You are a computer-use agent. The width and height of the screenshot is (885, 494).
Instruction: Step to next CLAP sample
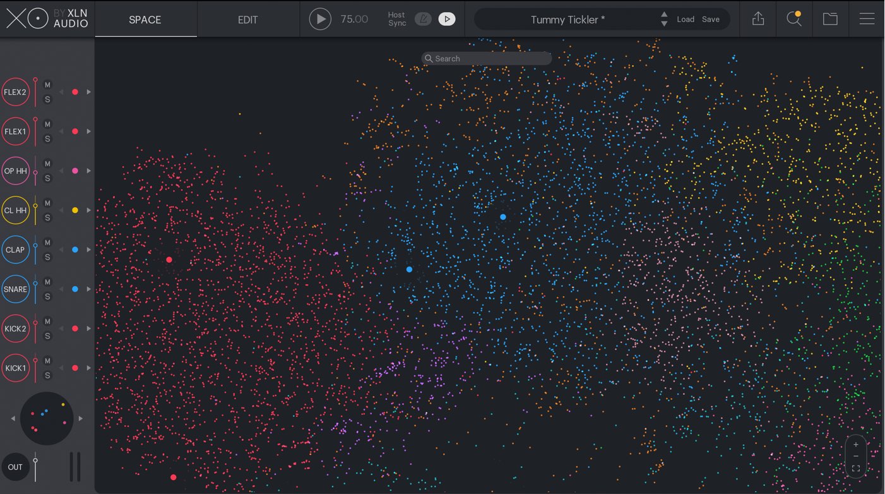tap(88, 250)
